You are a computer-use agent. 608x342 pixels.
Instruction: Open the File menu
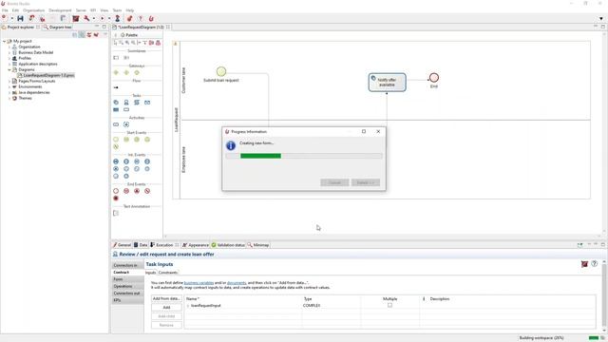click(5, 10)
